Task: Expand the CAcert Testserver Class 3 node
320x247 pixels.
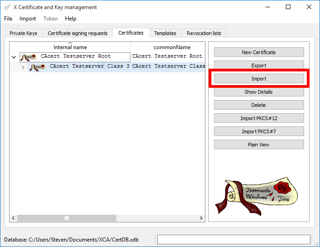Action: pyautogui.click(x=23, y=67)
